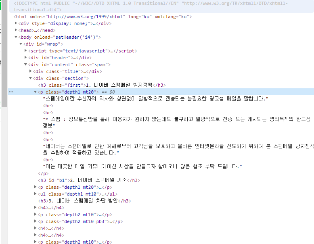The width and height of the screenshot is (314, 244).
Task: Select the closing </p> tag line
Action: (x=43, y=173)
